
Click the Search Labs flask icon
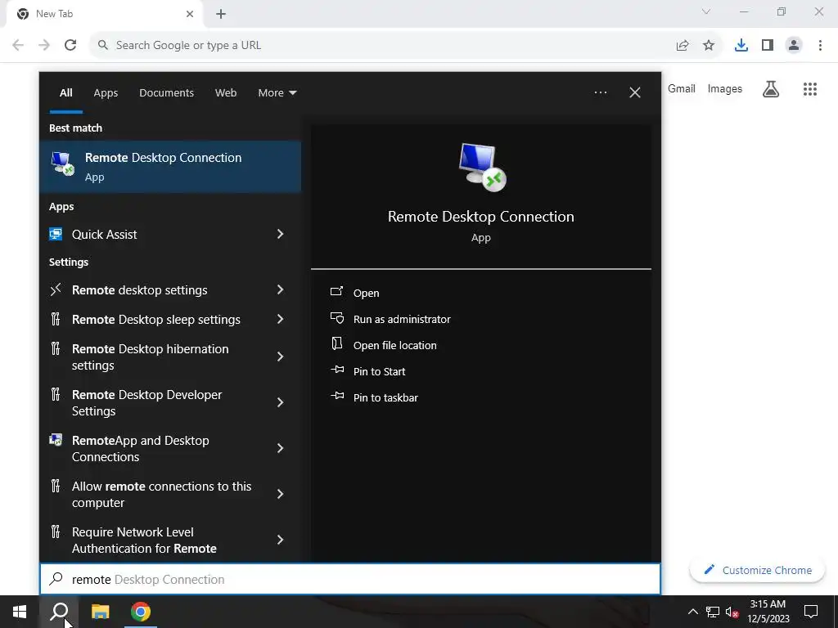tap(771, 89)
